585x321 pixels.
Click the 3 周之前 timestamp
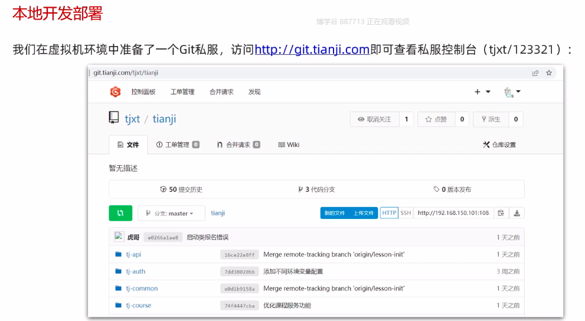[x=508, y=271]
